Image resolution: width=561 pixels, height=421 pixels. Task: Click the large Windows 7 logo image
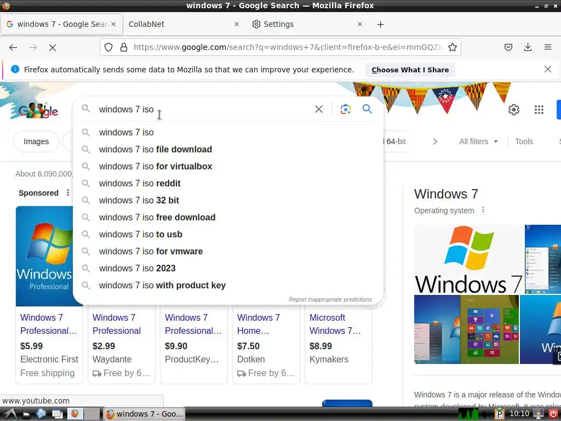(x=469, y=259)
